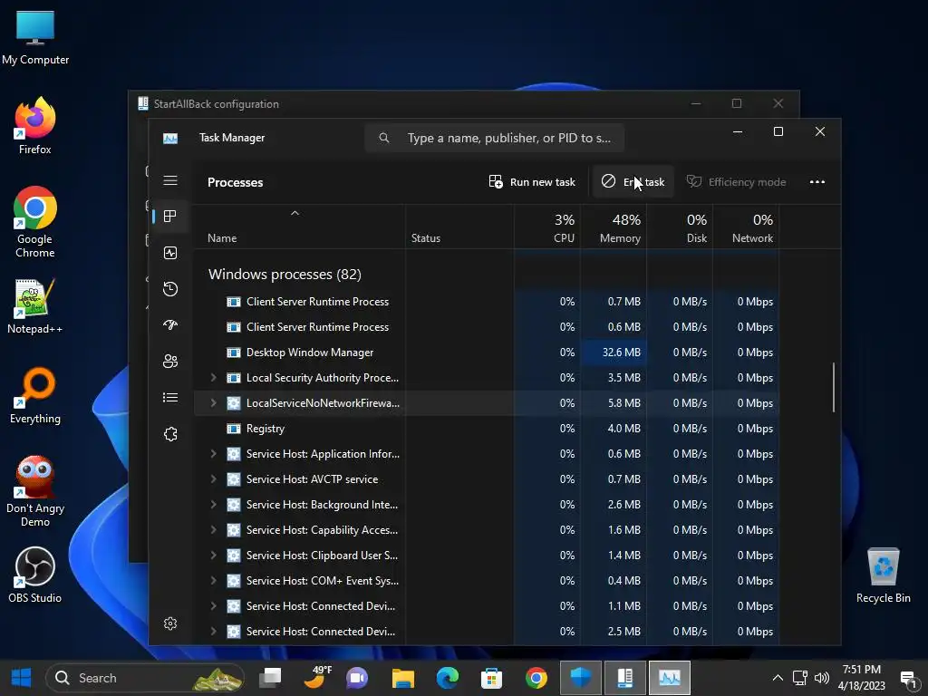The width and height of the screenshot is (928, 696).
Task: Open the Windows Start menu
Action: click(x=22, y=678)
